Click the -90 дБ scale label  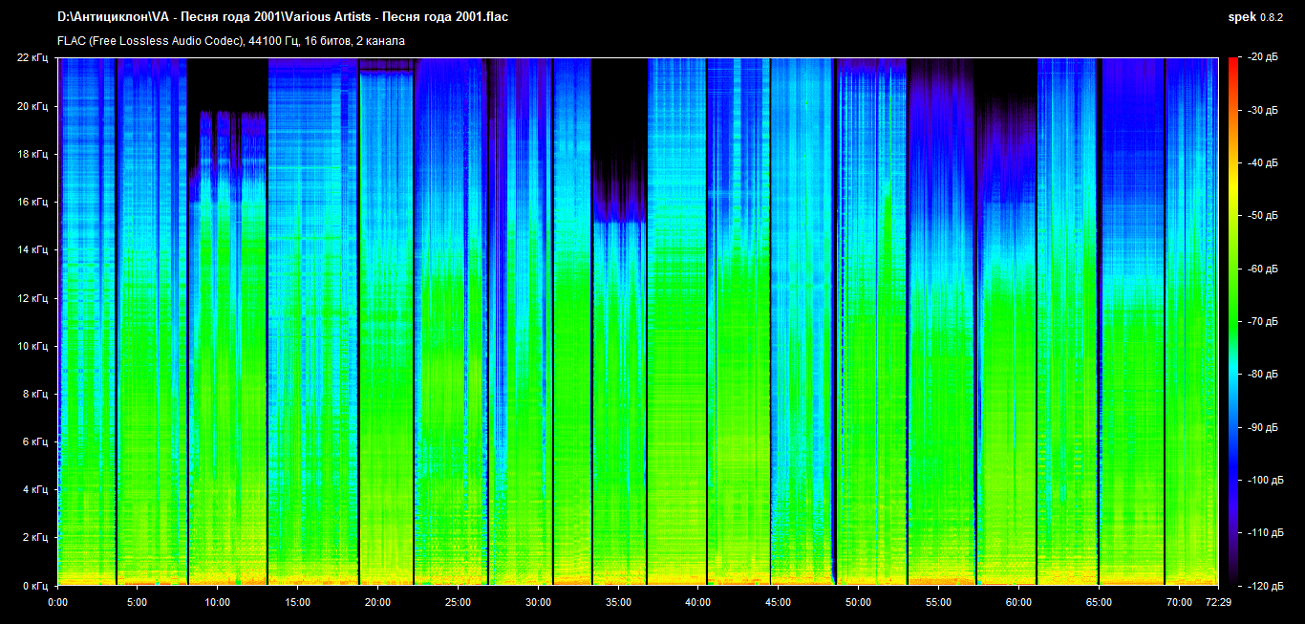pyautogui.click(x=1263, y=426)
